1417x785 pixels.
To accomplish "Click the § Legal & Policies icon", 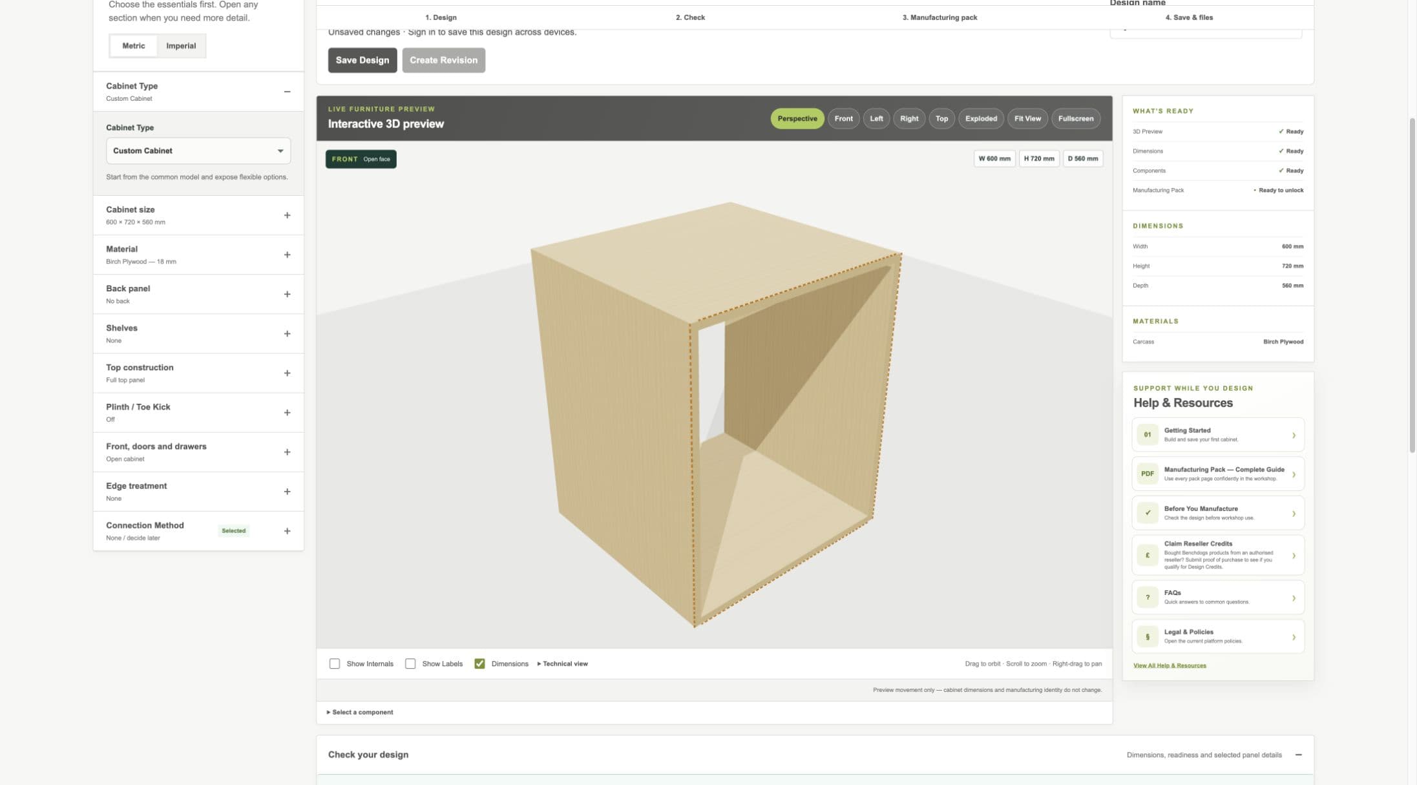I will click(1148, 637).
